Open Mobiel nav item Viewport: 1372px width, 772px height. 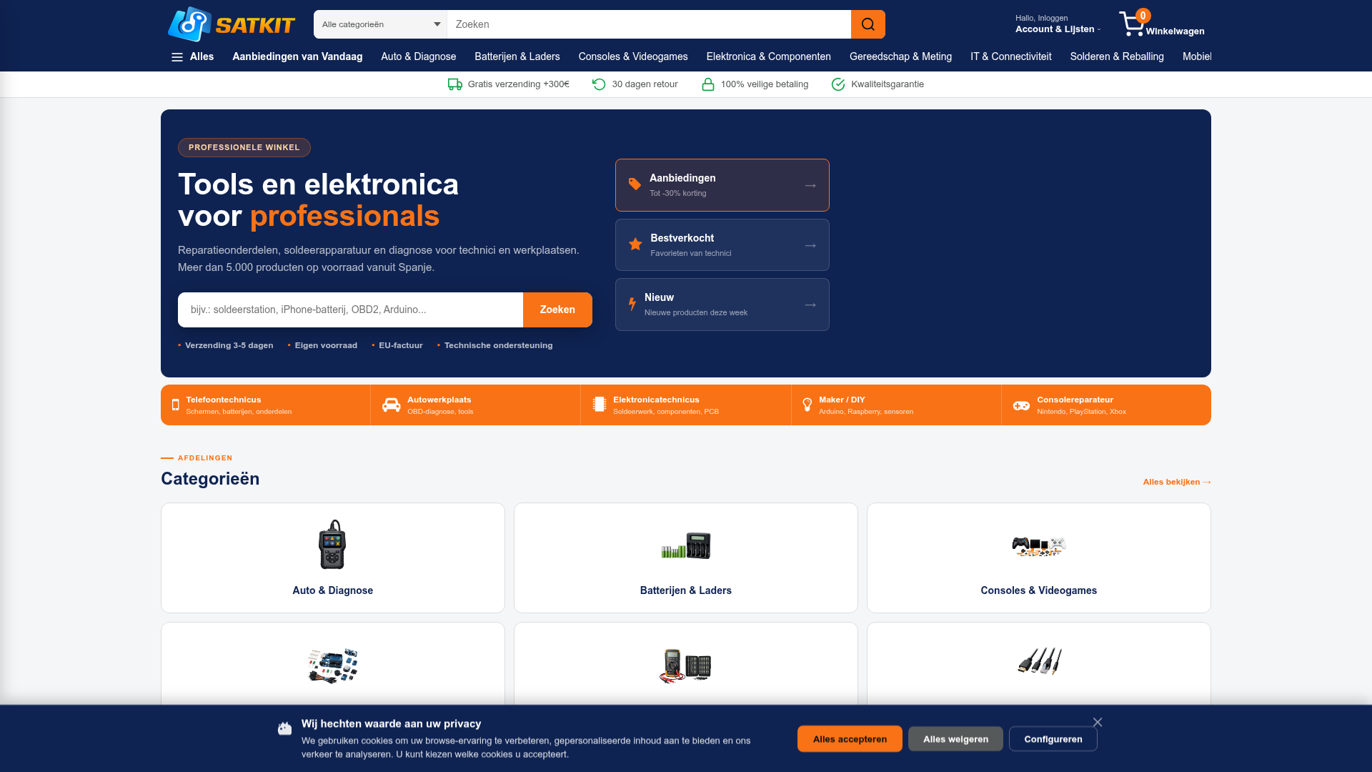[x=1197, y=56]
